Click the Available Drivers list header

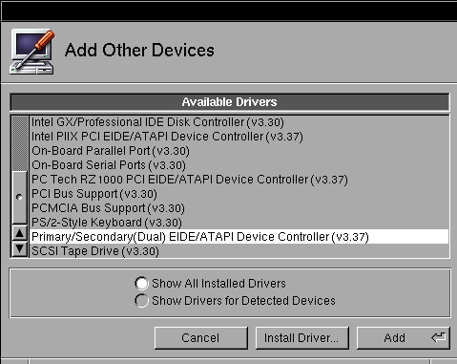(230, 102)
